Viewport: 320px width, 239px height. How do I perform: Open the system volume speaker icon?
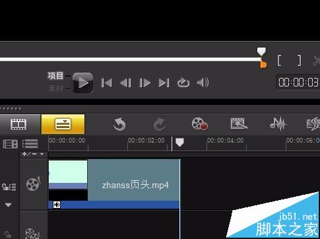click(203, 83)
